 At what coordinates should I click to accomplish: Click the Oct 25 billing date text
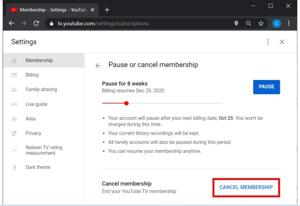click(226, 118)
